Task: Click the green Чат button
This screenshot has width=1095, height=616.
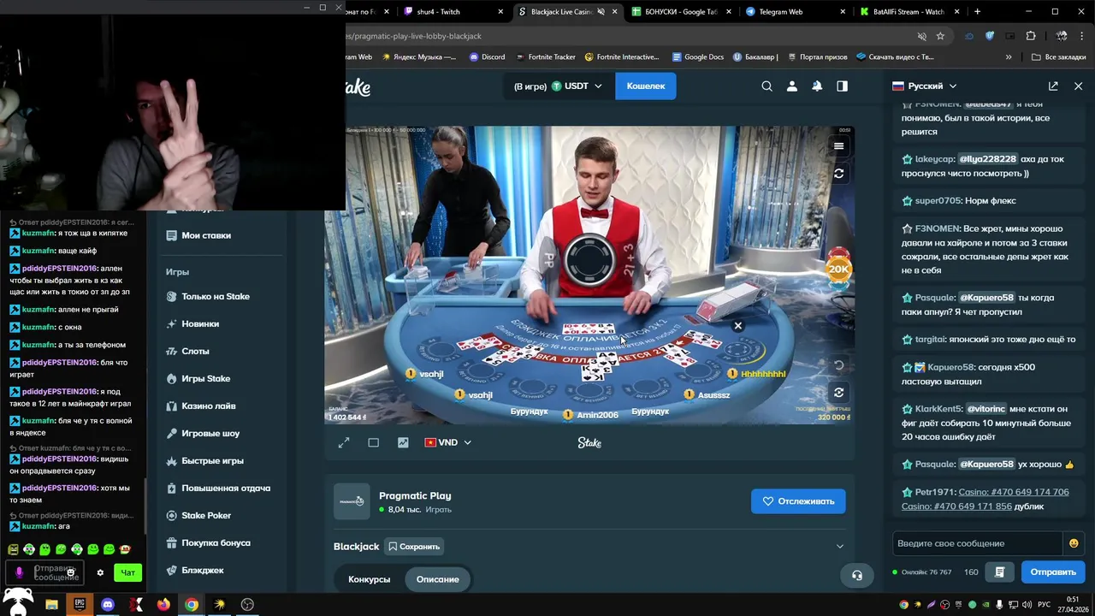Action: pyautogui.click(x=127, y=572)
